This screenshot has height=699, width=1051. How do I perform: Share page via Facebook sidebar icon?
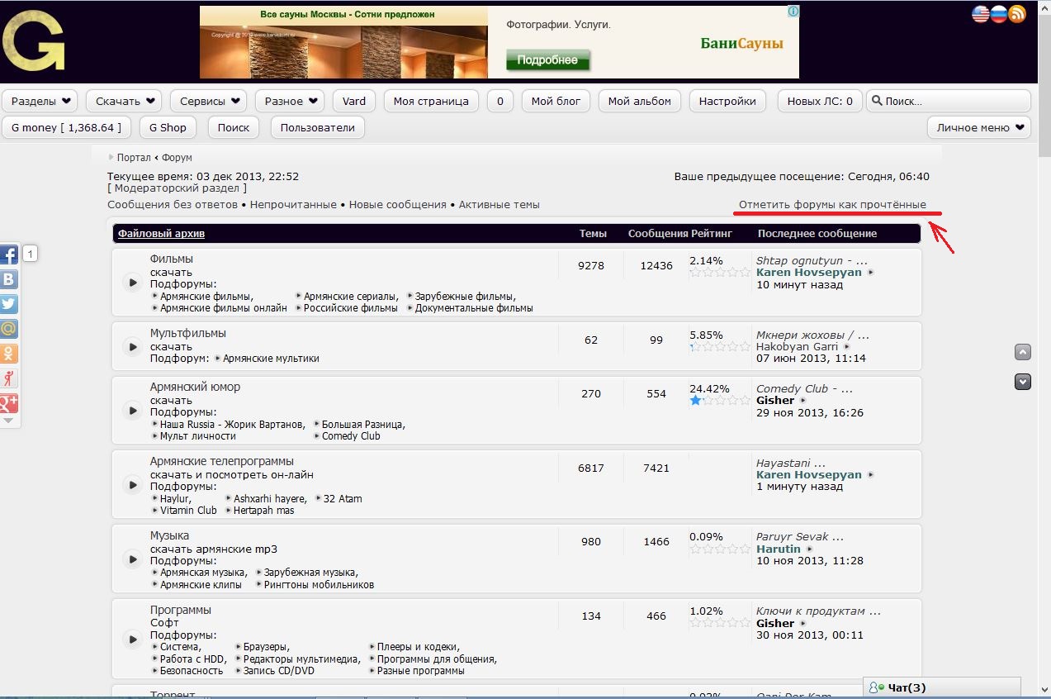click(x=9, y=254)
